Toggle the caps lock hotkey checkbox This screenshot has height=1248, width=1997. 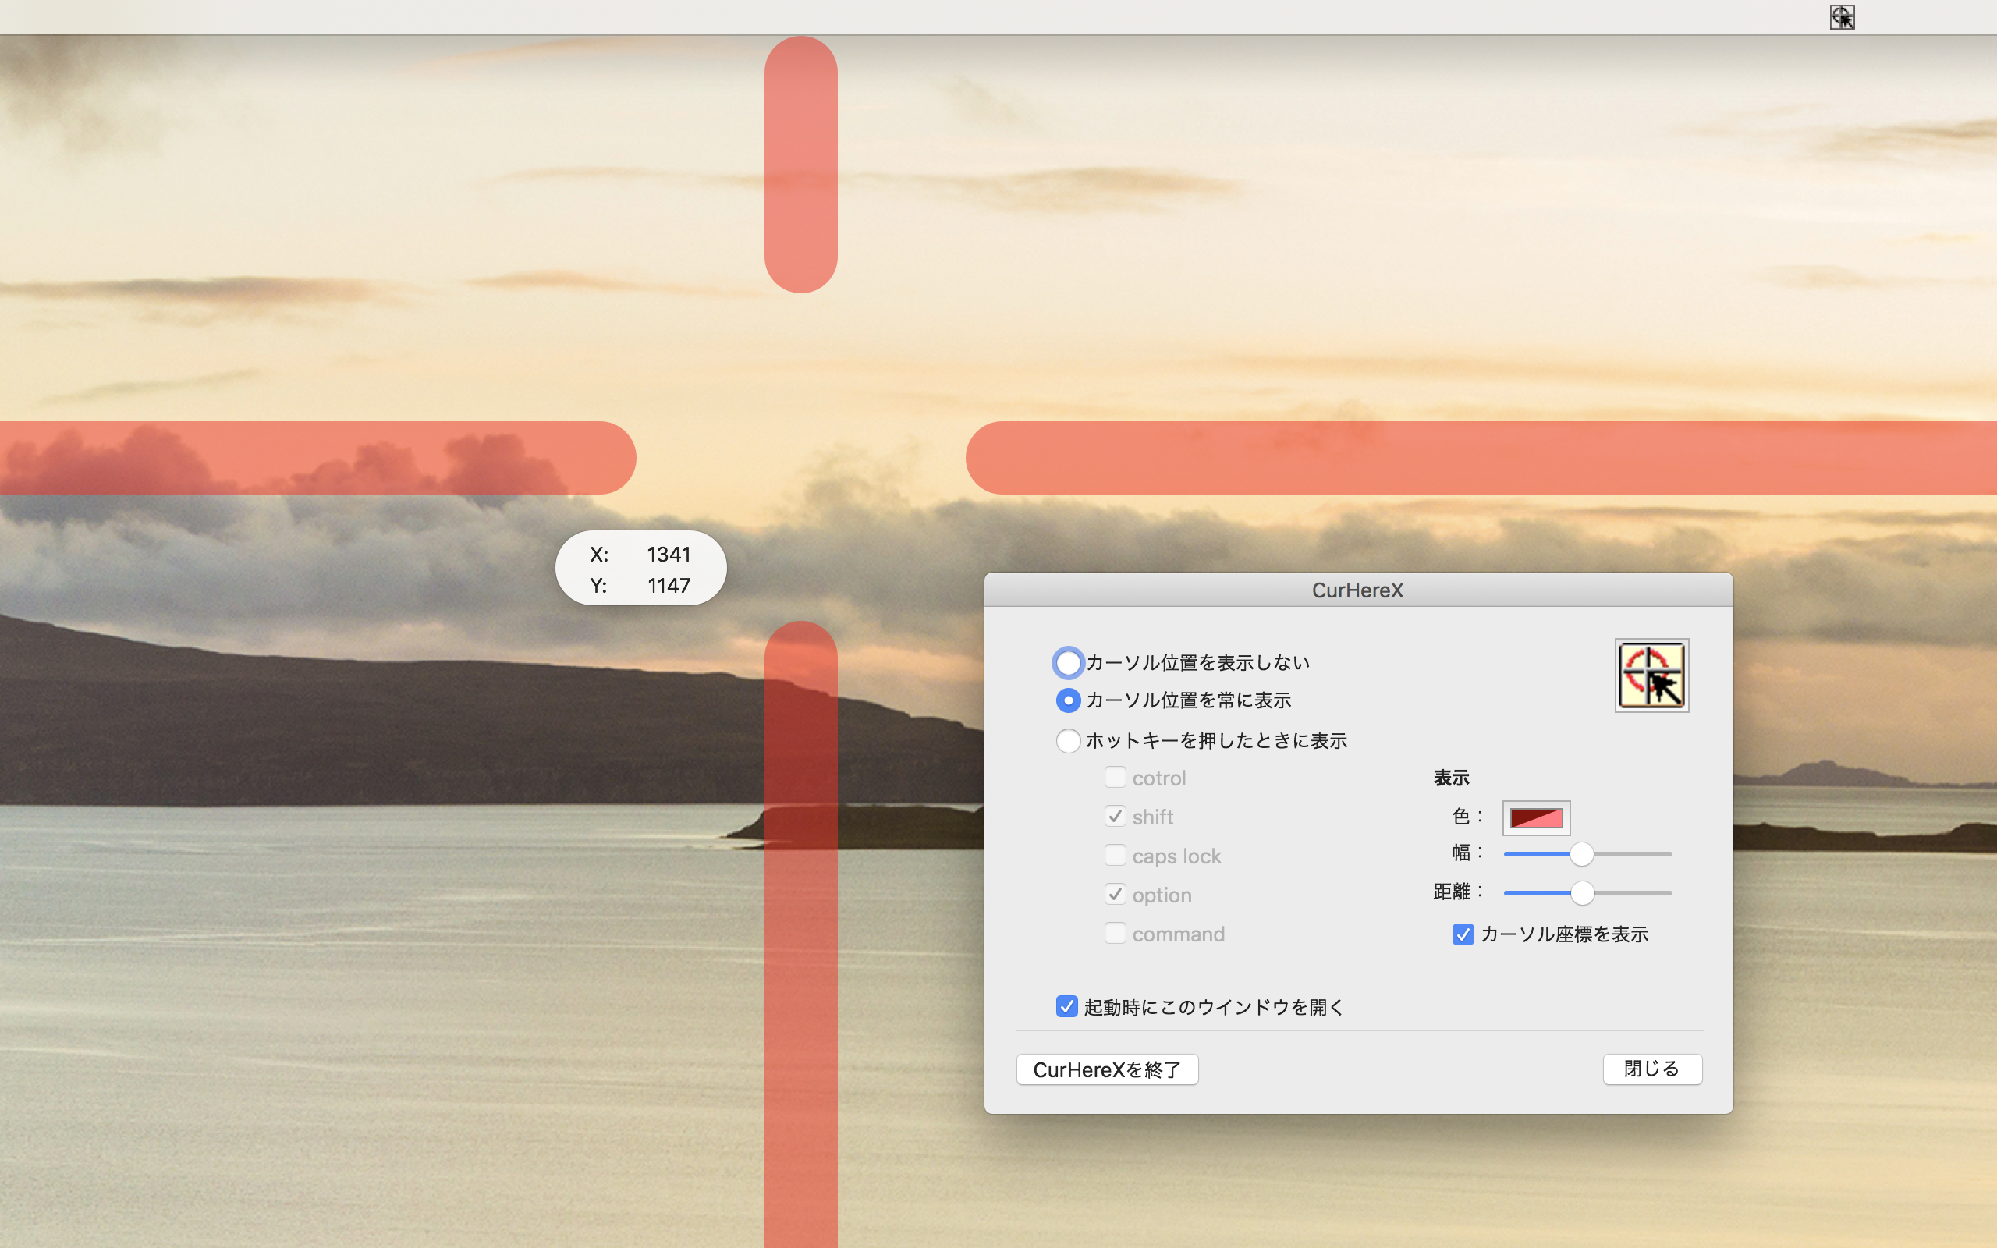(1115, 855)
